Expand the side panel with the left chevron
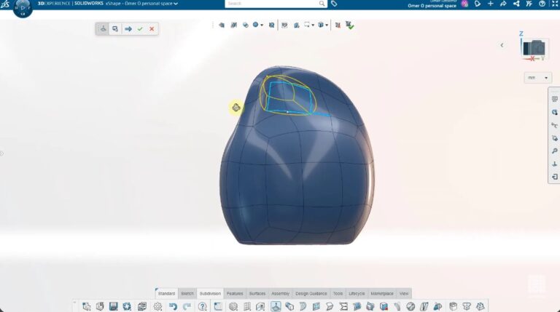This screenshot has height=312, width=560. point(502,45)
